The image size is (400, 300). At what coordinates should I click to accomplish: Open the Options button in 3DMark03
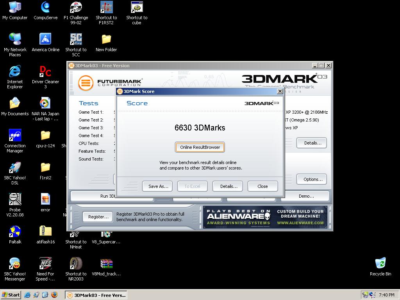[312, 179]
